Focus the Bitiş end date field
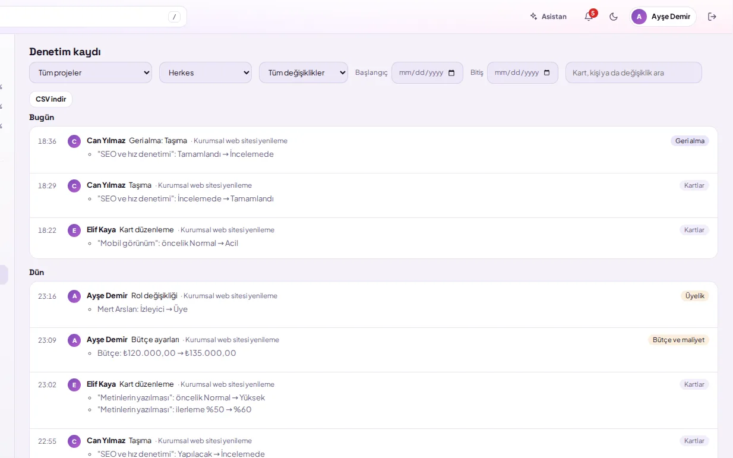Image resolution: width=733 pixels, height=458 pixels. click(x=522, y=72)
